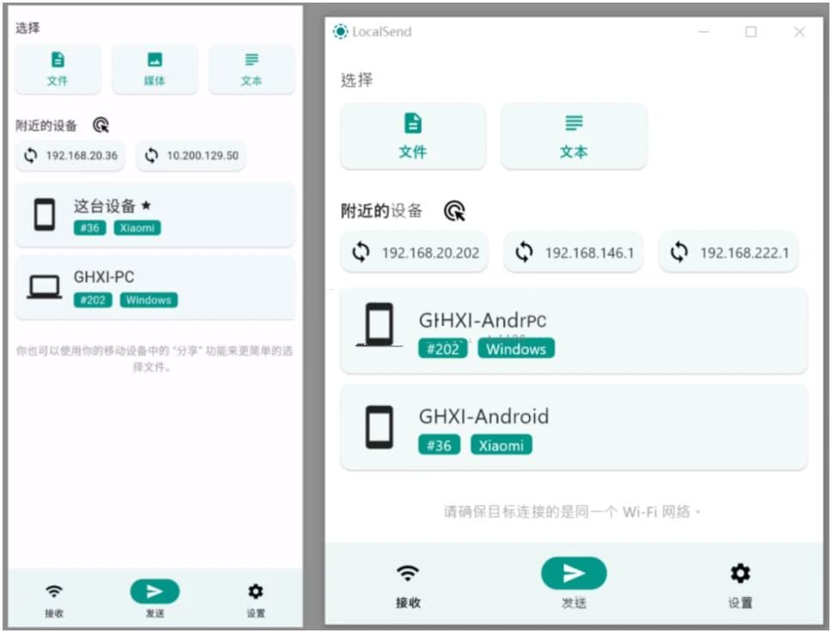Image resolution: width=832 pixels, height=633 pixels.
Task: Select GHXI-PC device on mobile list
Action: (x=155, y=287)
